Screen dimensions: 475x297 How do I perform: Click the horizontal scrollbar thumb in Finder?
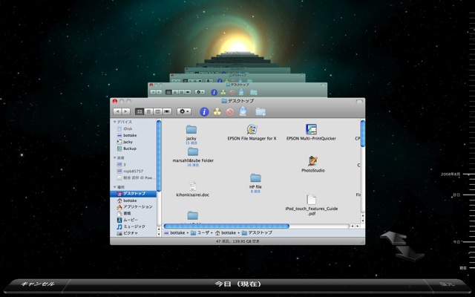click(226, 226)
